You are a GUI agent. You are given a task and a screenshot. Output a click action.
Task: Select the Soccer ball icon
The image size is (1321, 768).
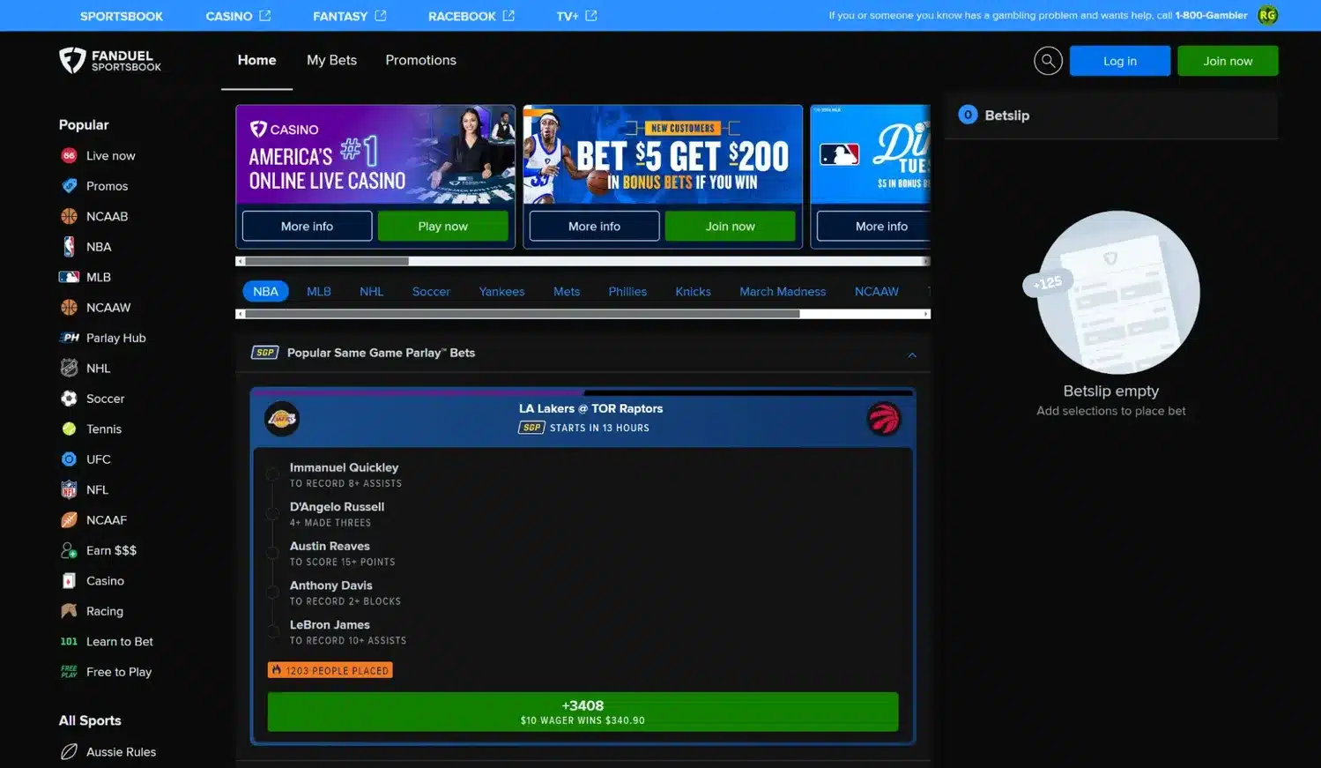point(69,399)
